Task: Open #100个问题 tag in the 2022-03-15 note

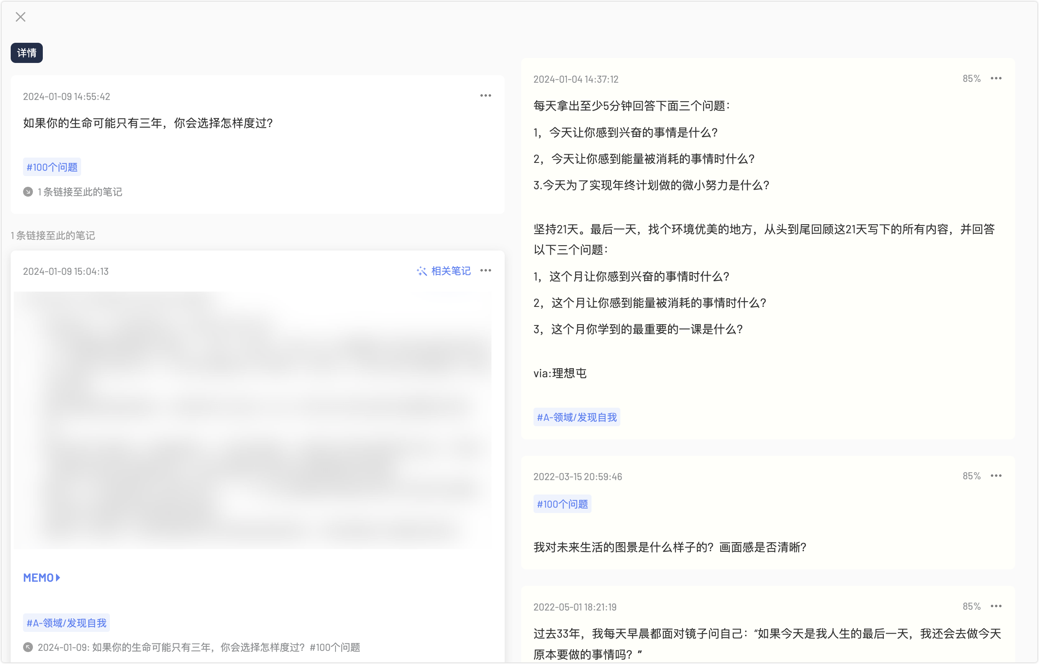Action: coord(562,504)
